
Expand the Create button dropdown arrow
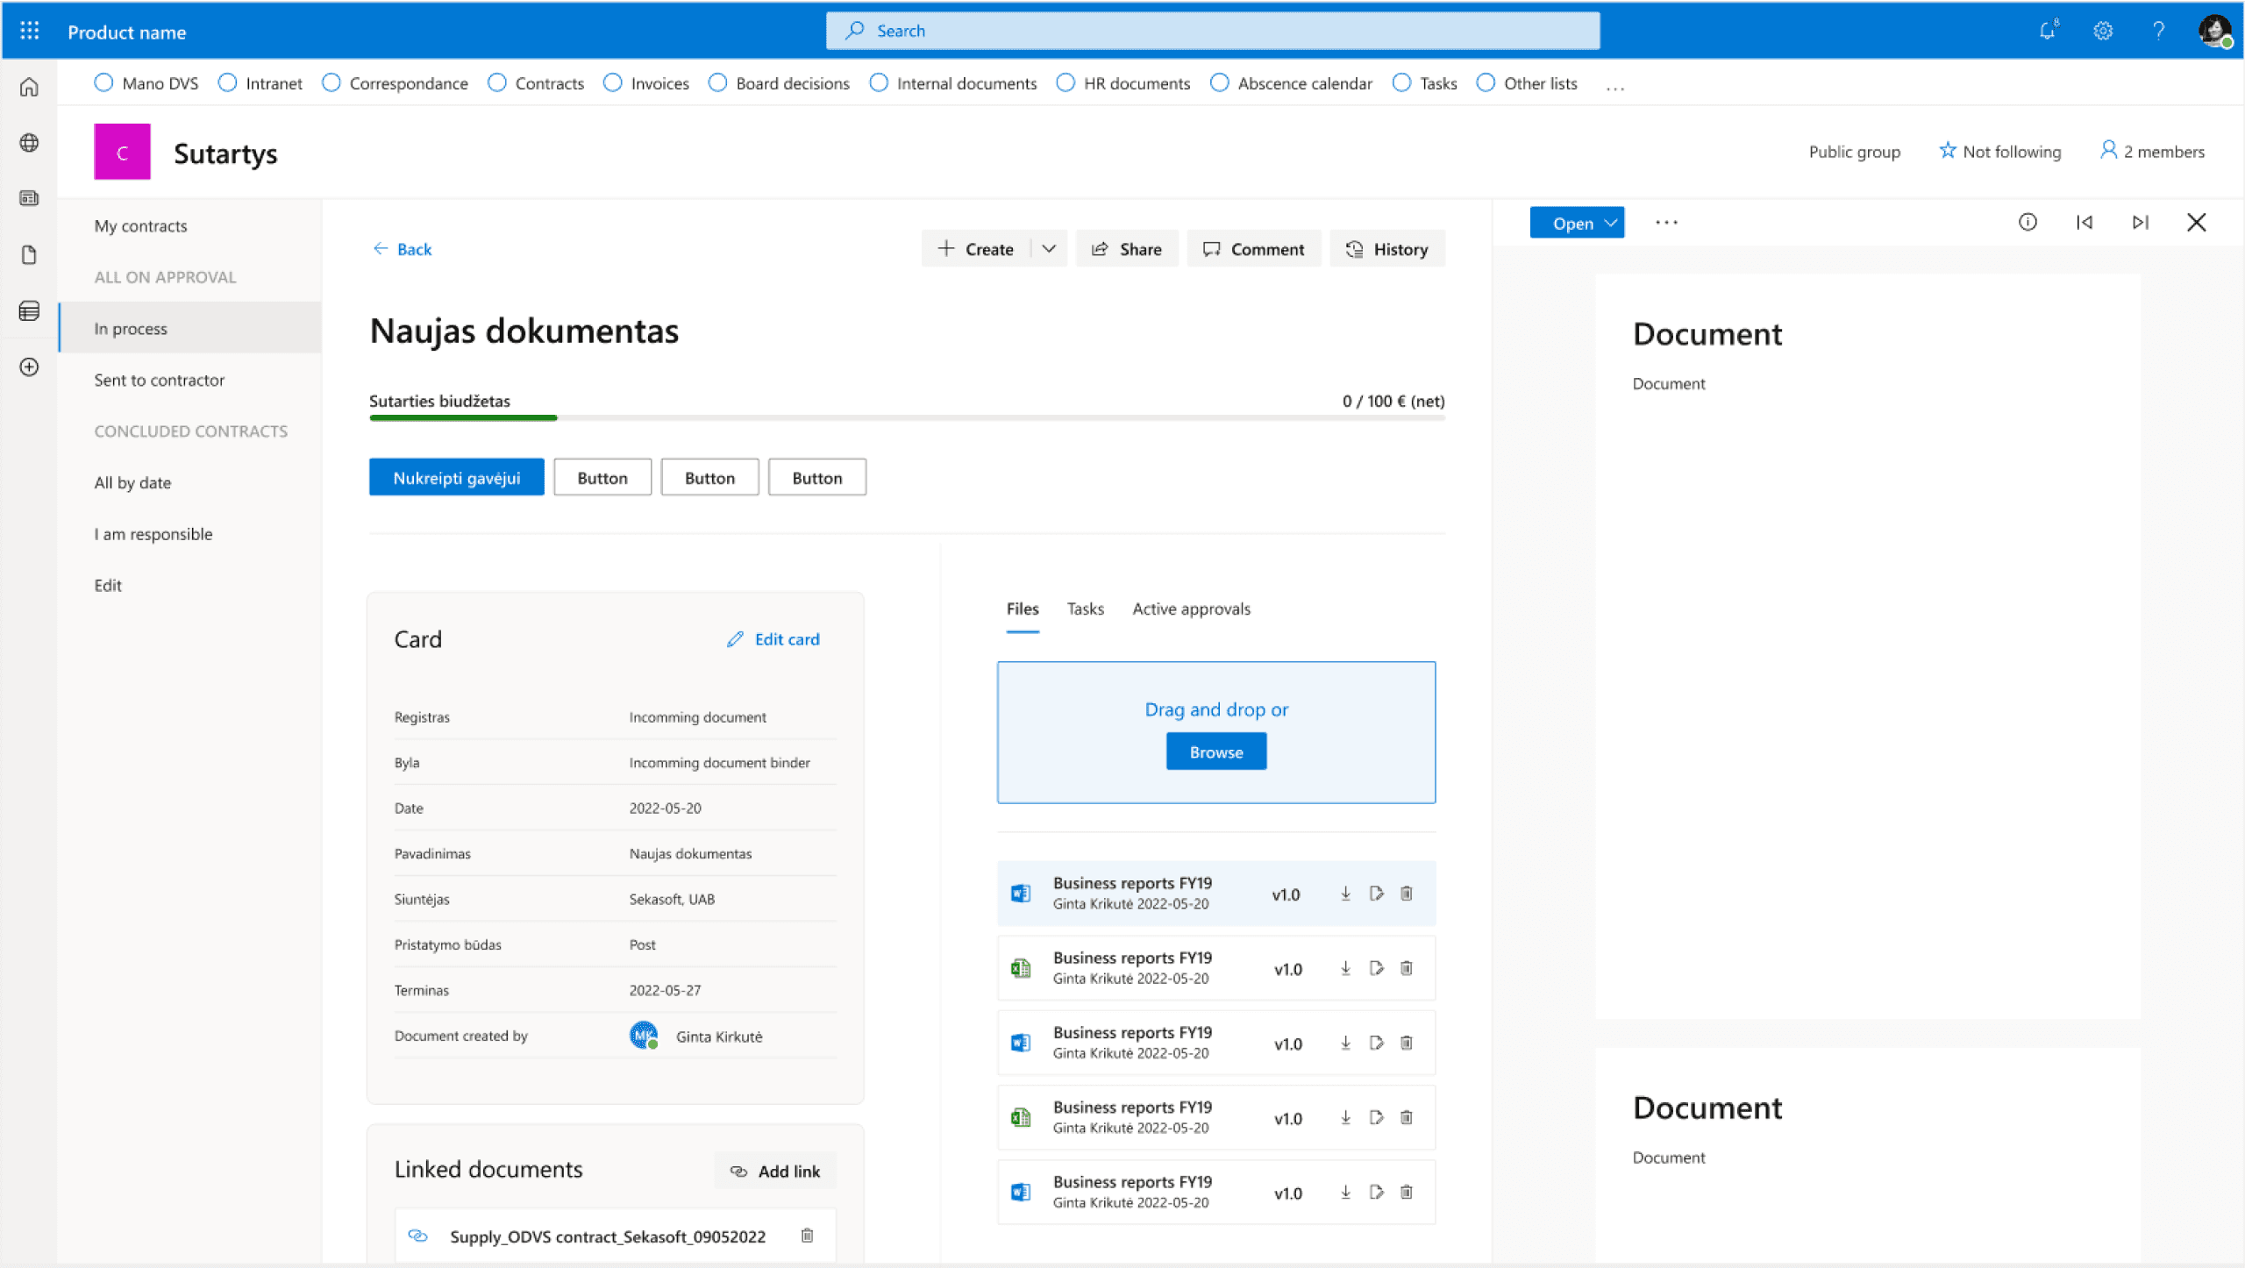(1049, 249)
